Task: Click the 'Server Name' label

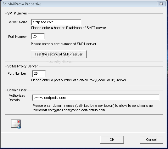Action: pyautogui.click(x=18, y=22)
